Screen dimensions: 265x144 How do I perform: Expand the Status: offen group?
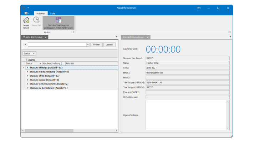pyautogui.click(x=27, y=76)
